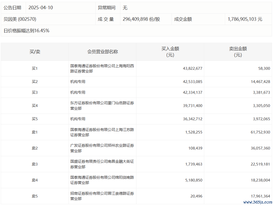Click the 机构专用 entry in row 买3
Viewport: 274px width, 206px height.
78,92
